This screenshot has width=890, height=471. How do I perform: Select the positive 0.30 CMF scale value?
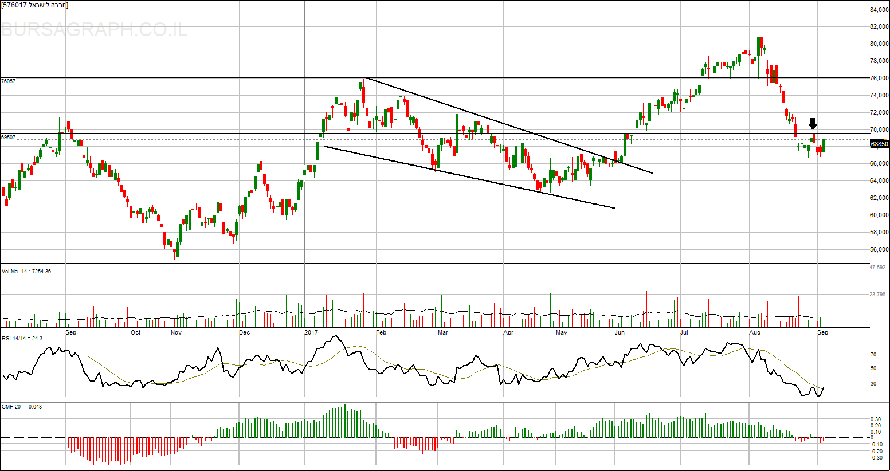(x=876, y=419)
